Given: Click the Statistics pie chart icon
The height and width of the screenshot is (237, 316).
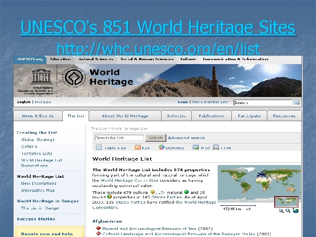Looking at the screenshot, I should click(162, 147).
